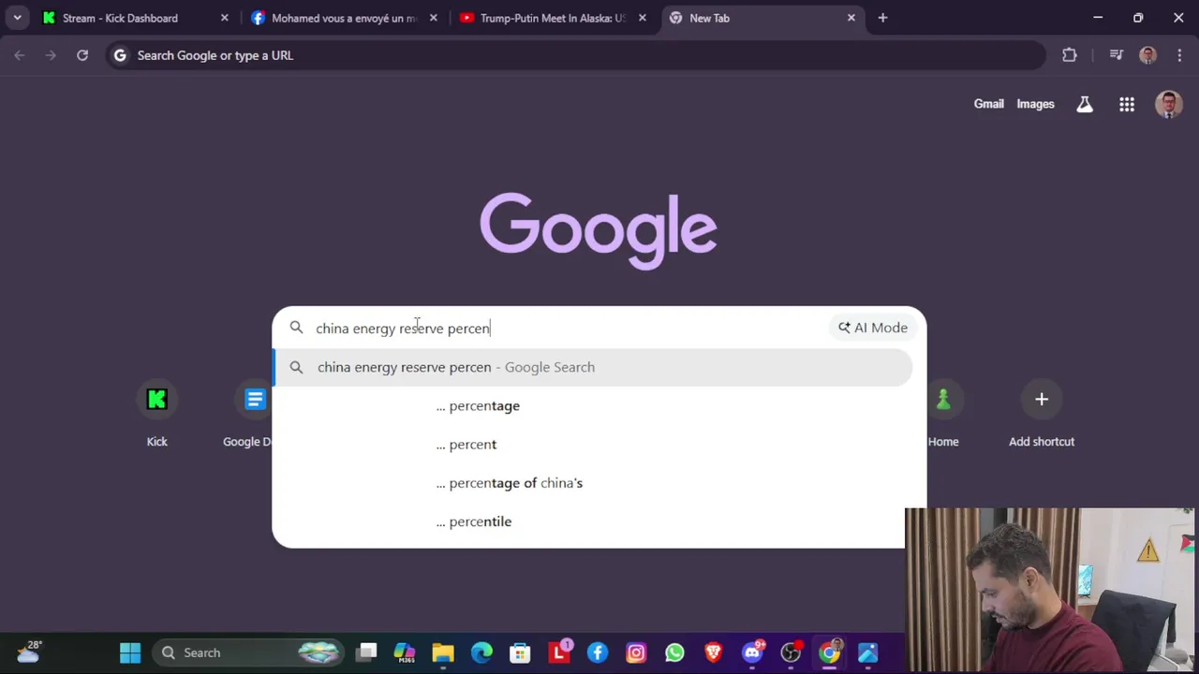
Task: Click the AI Mode button
Action: click(x=873, y=328)
